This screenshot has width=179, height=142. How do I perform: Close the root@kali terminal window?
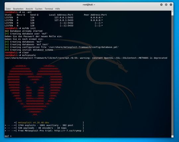tap(171, 5)
